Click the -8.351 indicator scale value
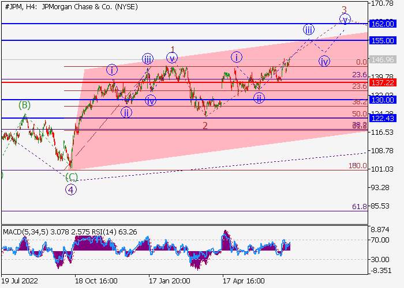404x288 pixels. tap(381, 271)
